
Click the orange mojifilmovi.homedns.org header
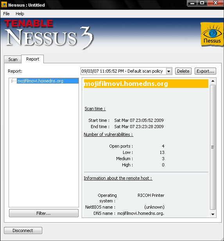[146, 84]
